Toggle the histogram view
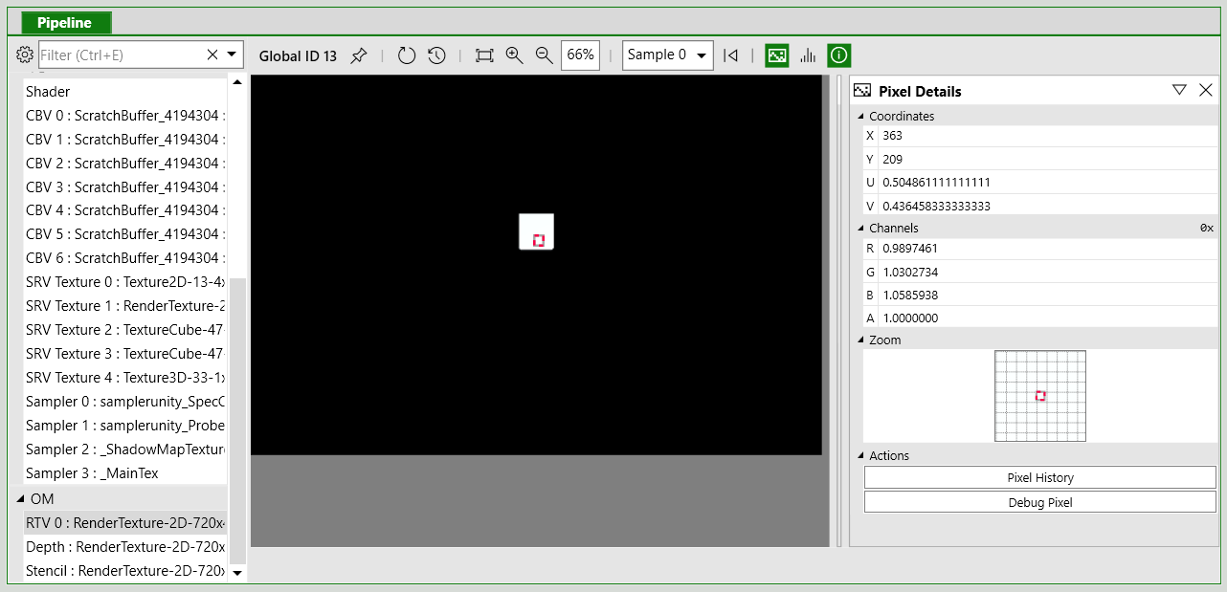Screen dimensions: 1227x592 pyautogui.click(x=808, y=55)
